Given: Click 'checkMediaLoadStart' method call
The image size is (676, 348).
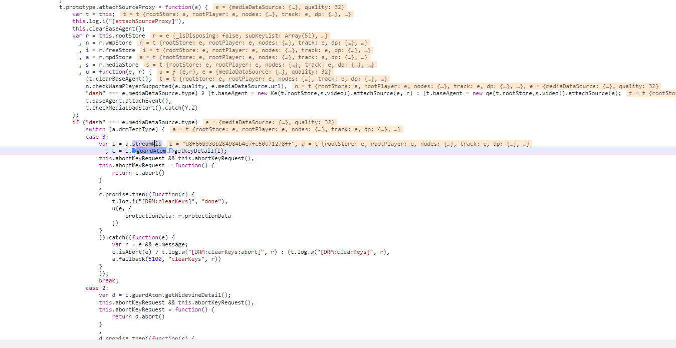Looking at the screenshot, I should point(123,108).
